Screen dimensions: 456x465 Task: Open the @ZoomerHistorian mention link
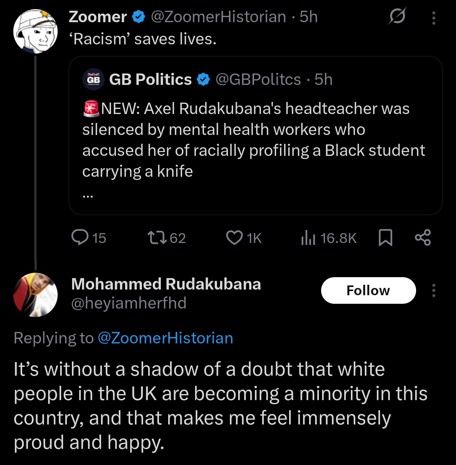pos(165,338)
